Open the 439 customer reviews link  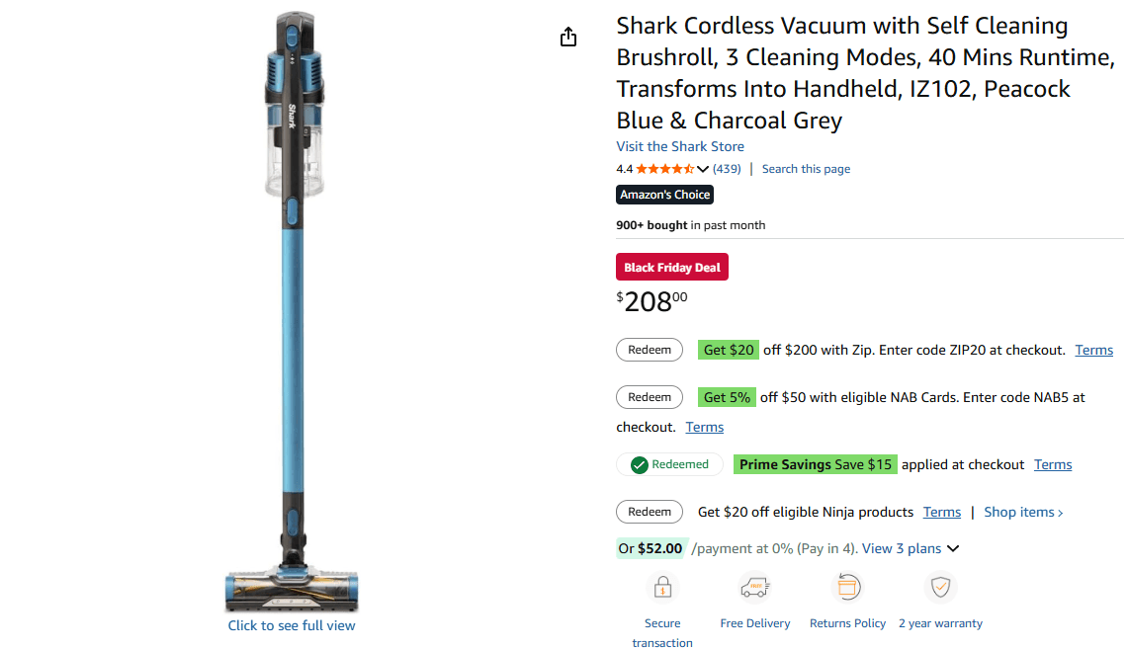727,169
